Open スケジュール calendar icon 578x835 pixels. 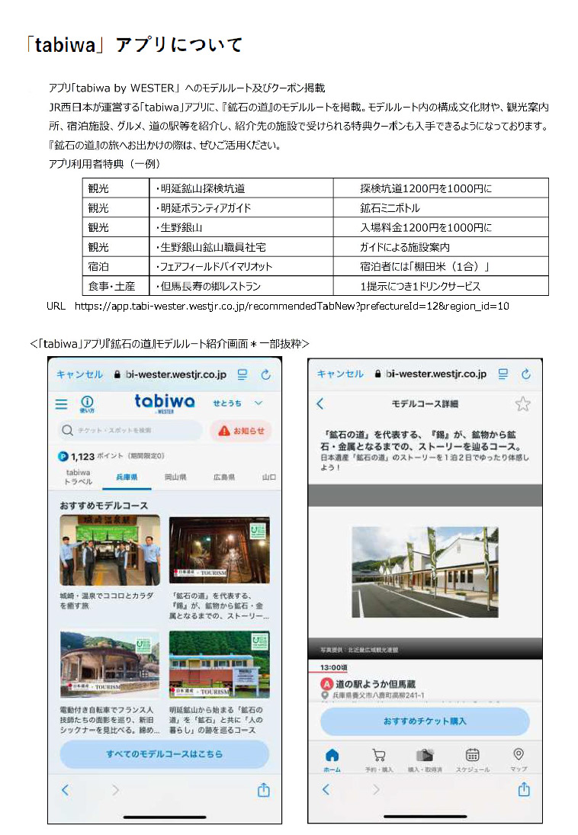[x=473, y=760]
